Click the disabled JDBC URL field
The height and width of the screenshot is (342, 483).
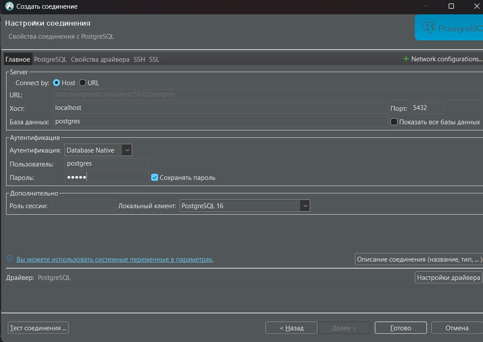pyautogui.click(x=267, y=94)
